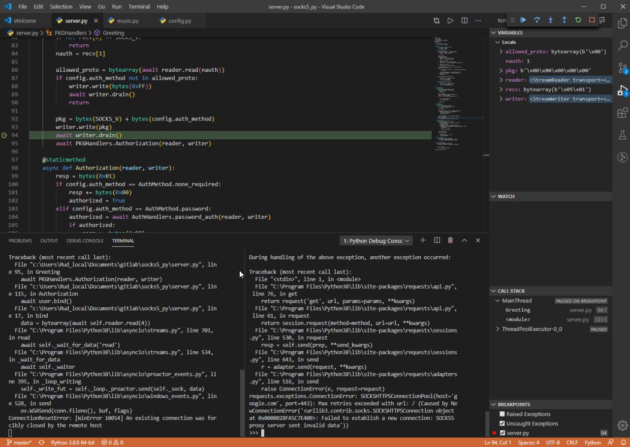Split the terminal pane
Image resolution: width=630 pixels, height=447 pixels.
click(x=437, y=240)
